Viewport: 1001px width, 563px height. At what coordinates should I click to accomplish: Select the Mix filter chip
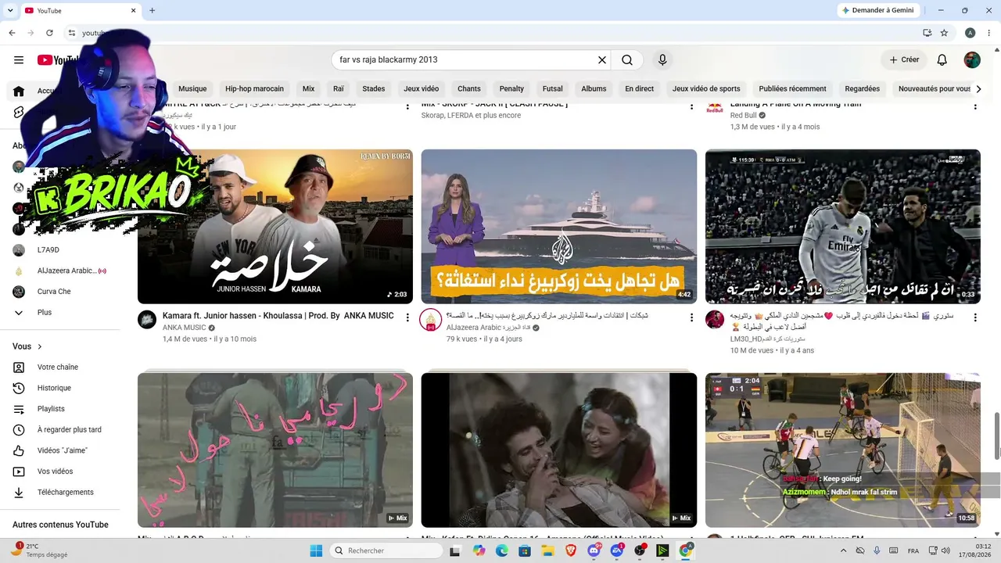[309, 89]
